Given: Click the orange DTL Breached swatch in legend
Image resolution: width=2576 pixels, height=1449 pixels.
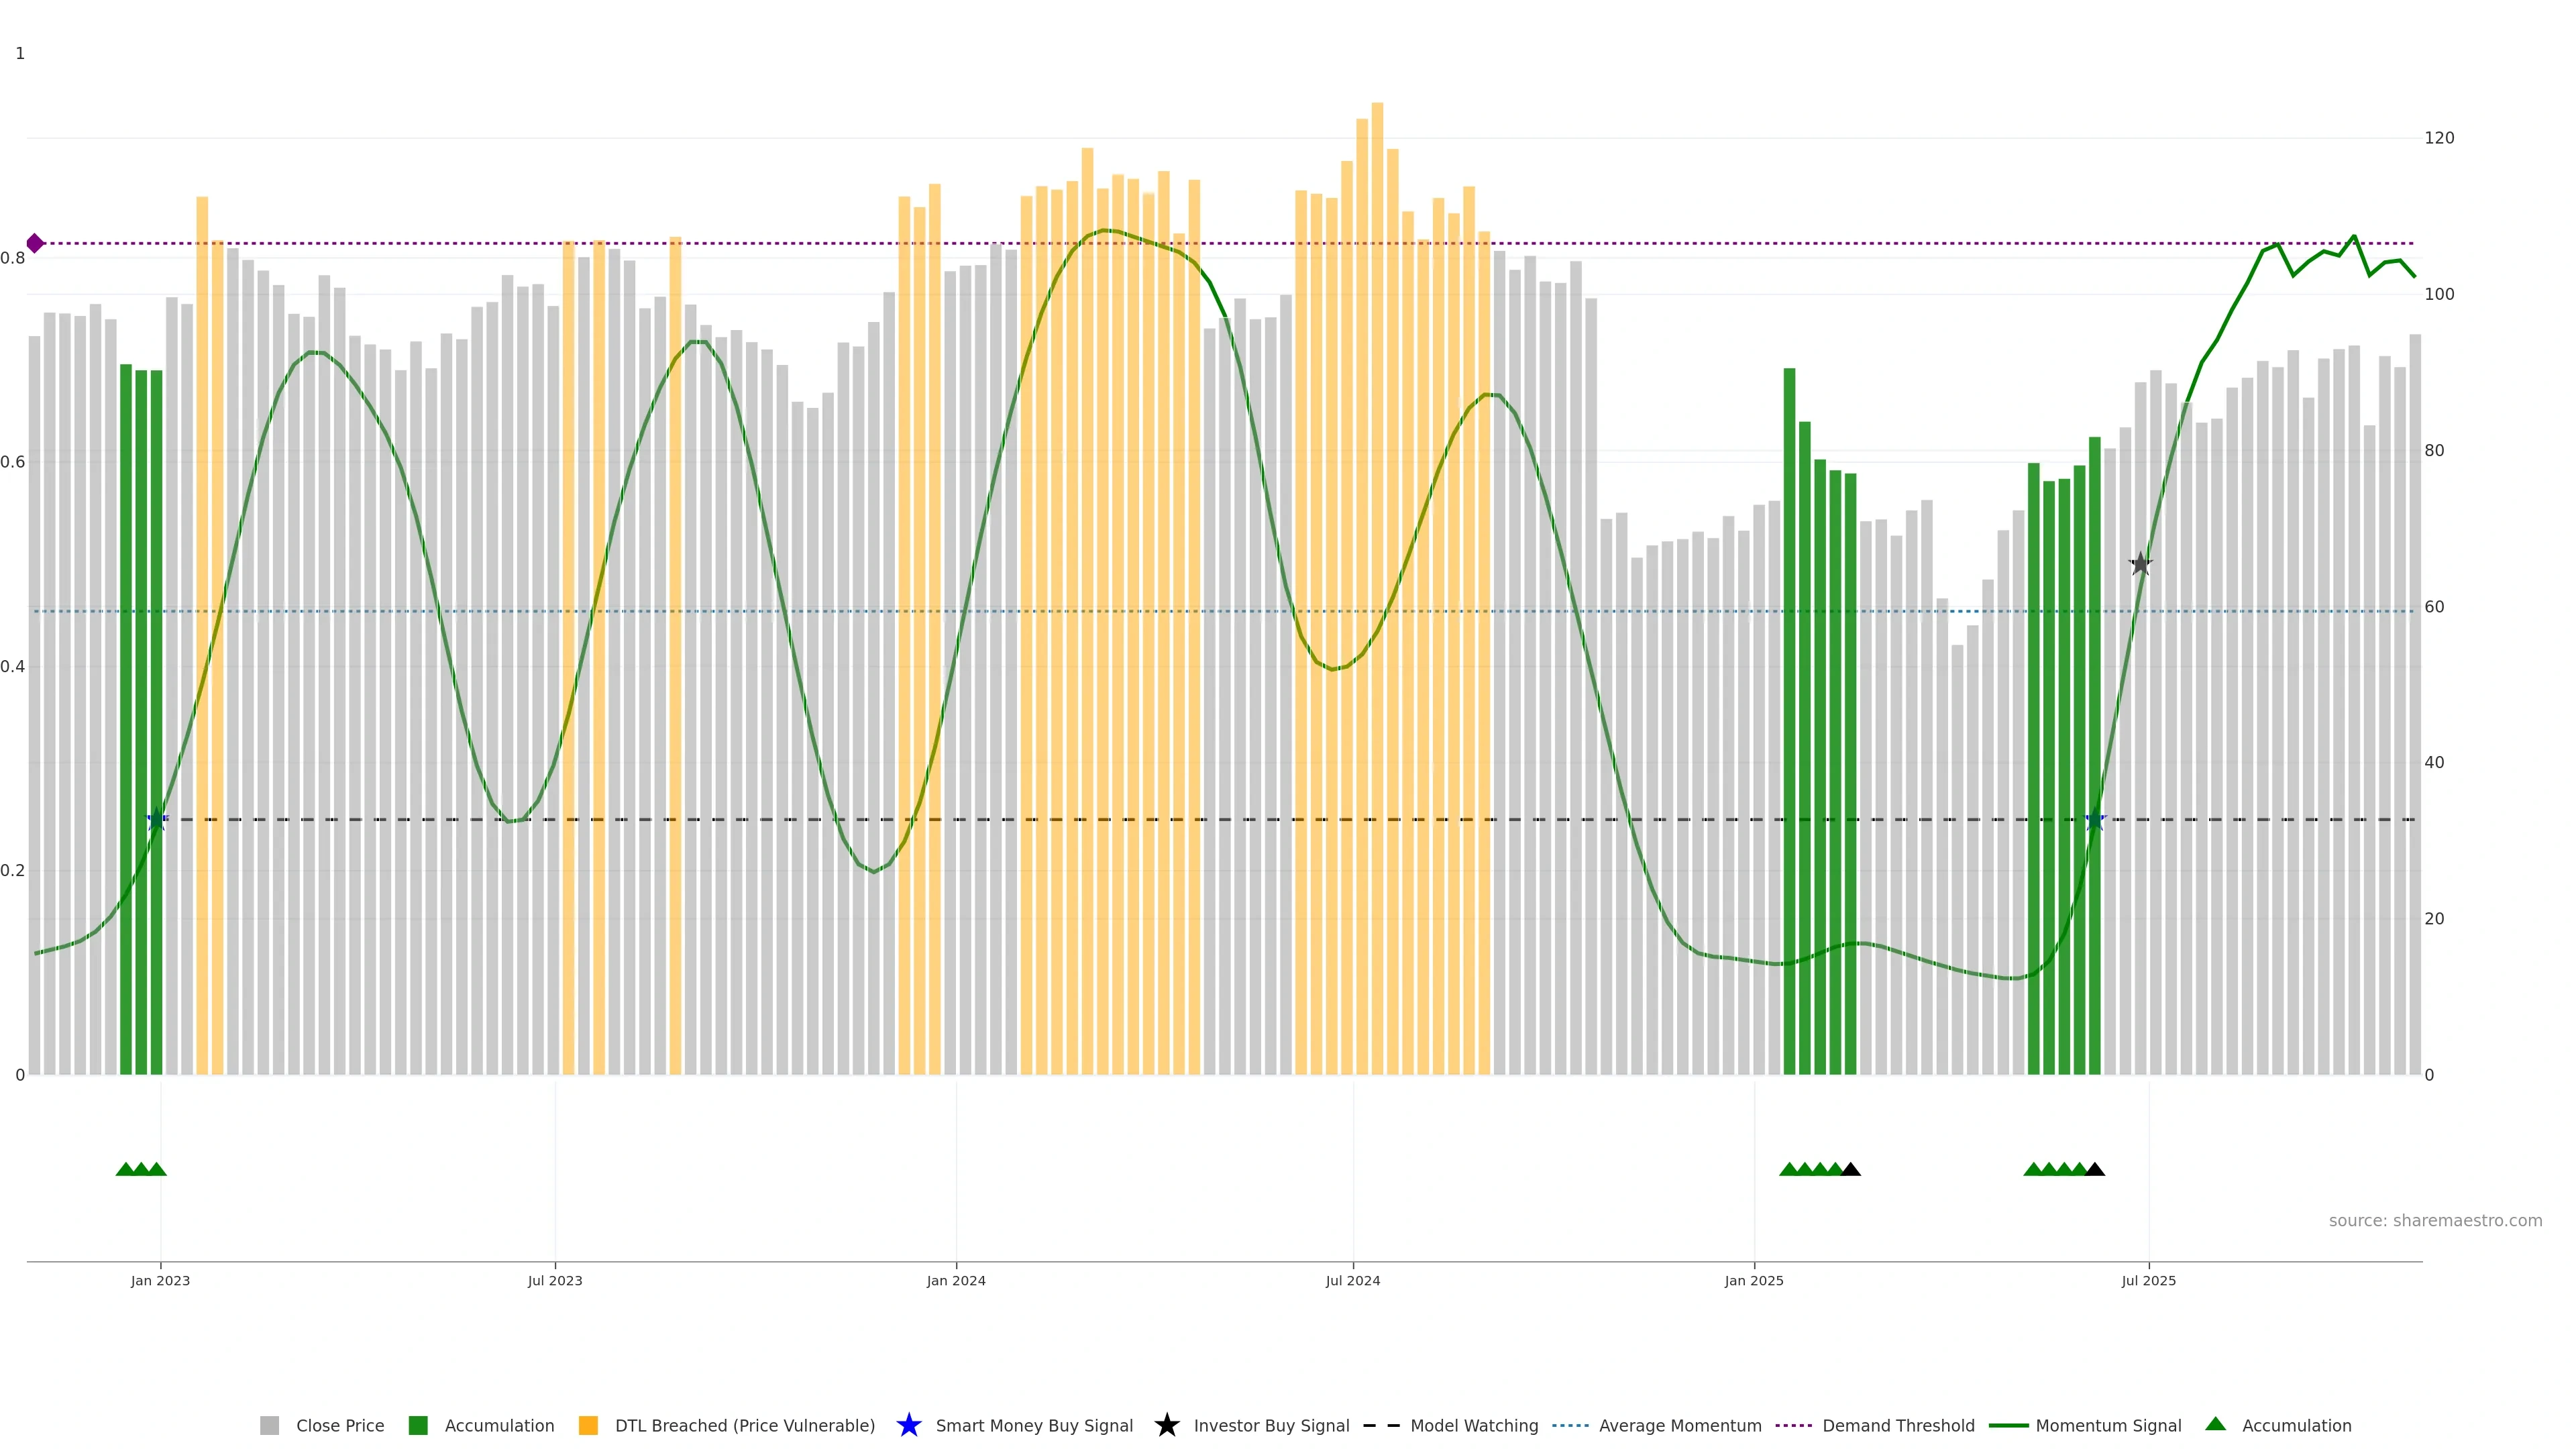Looking at the screenshot, I should coord(588,1426).
